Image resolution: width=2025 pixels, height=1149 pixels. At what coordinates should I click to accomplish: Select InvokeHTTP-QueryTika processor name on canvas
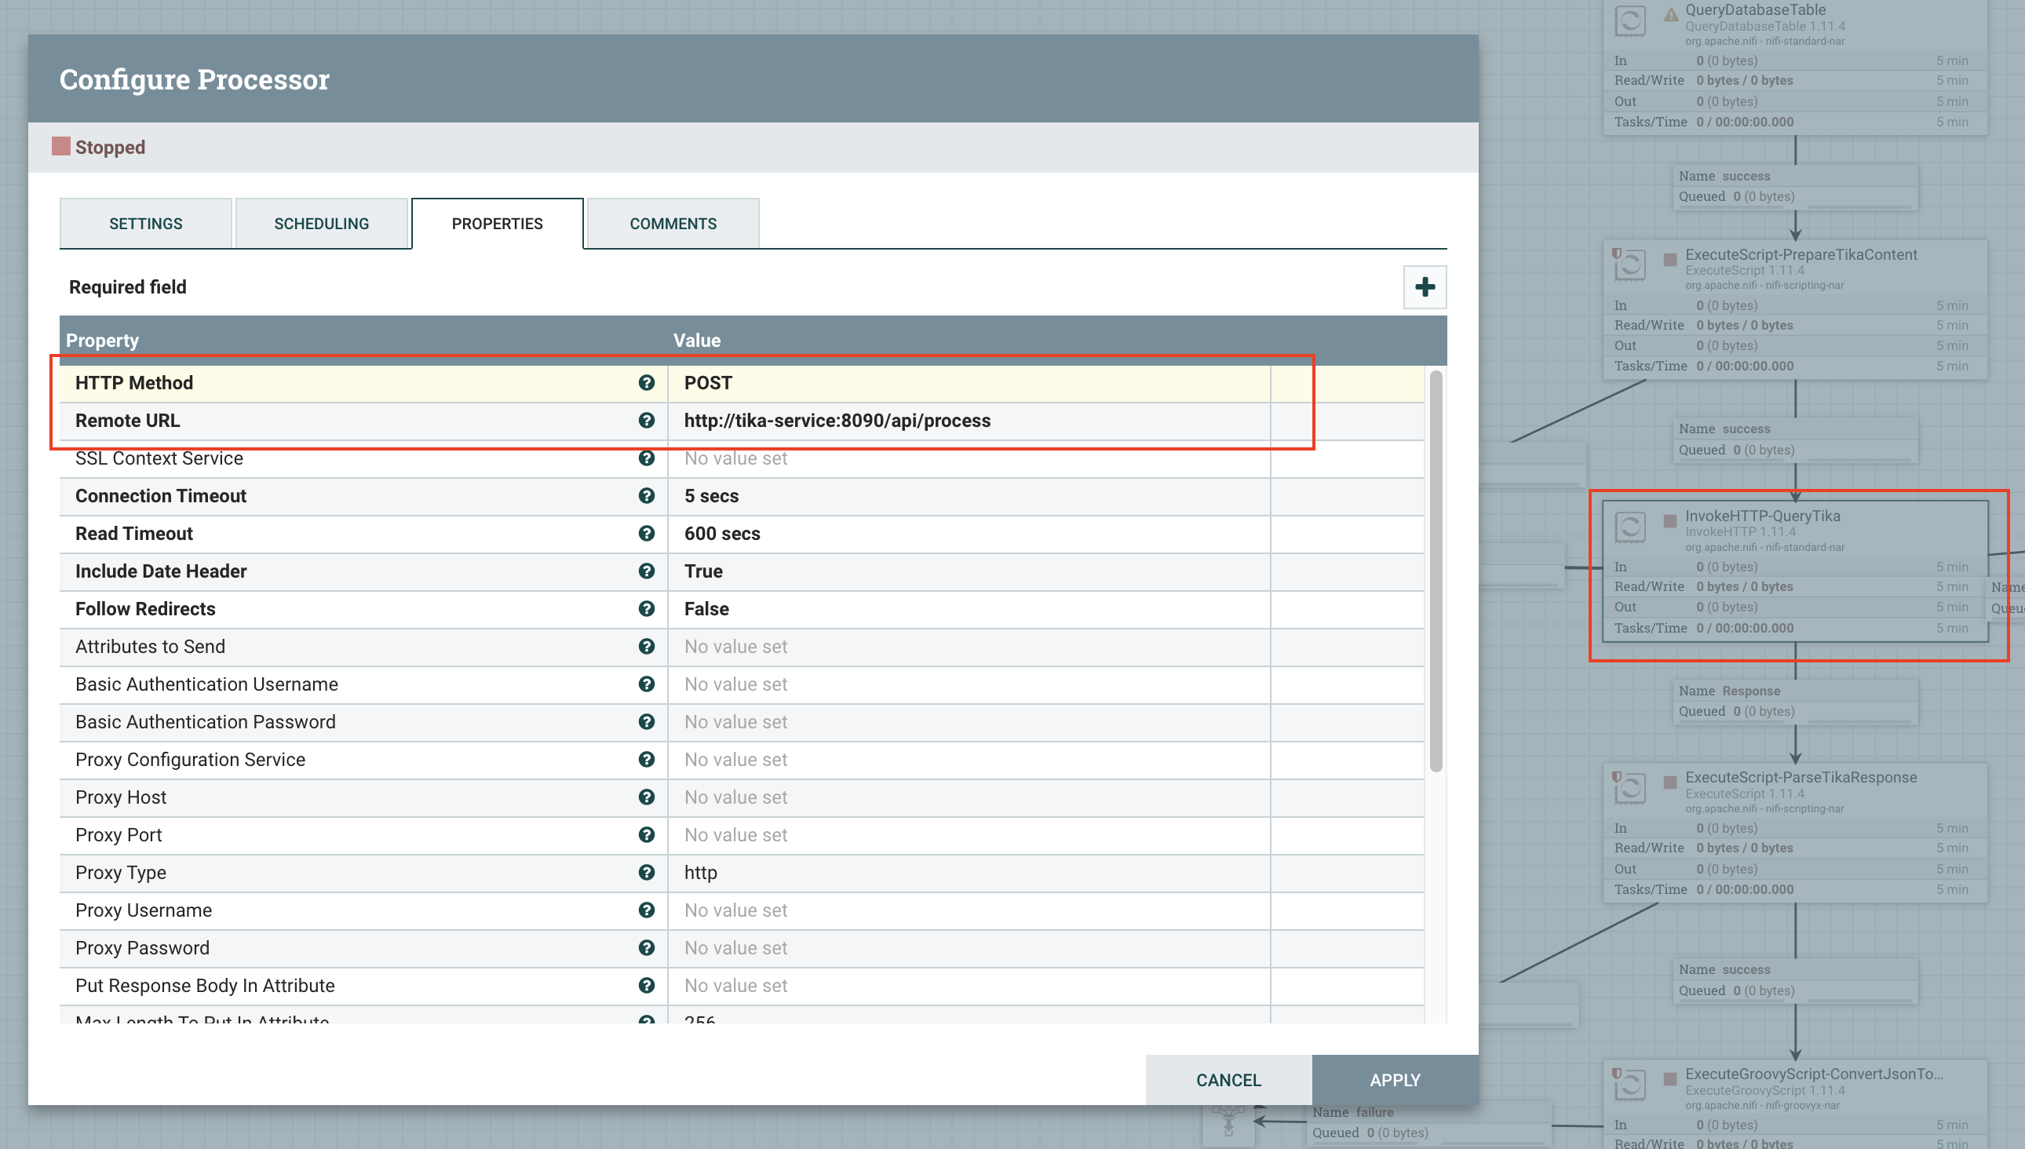(x=1762, y=516)
